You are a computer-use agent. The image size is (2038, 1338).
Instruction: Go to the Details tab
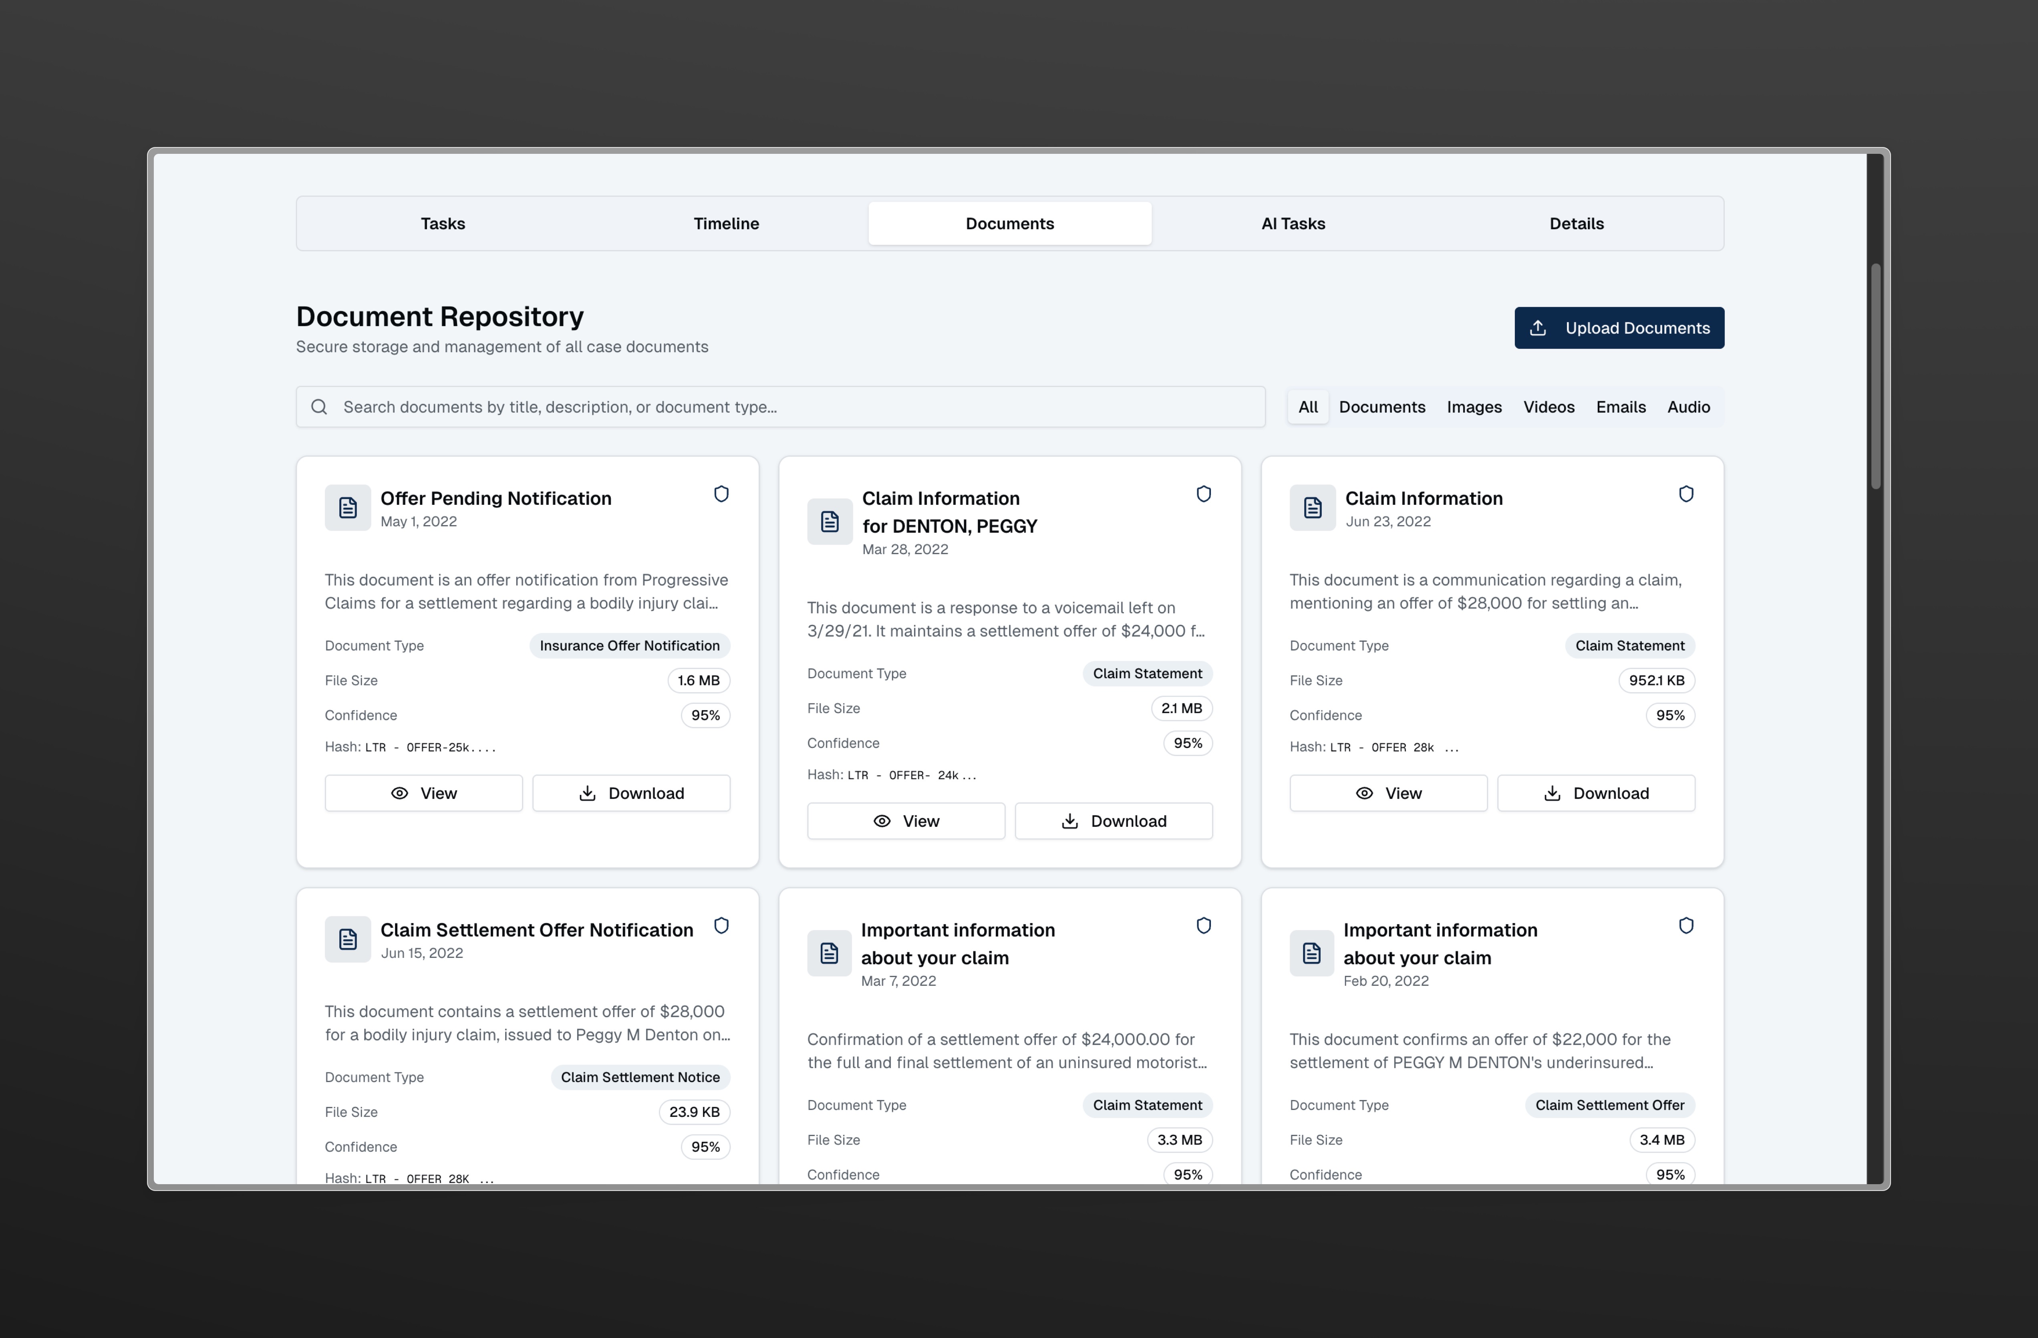point(1577,224)
